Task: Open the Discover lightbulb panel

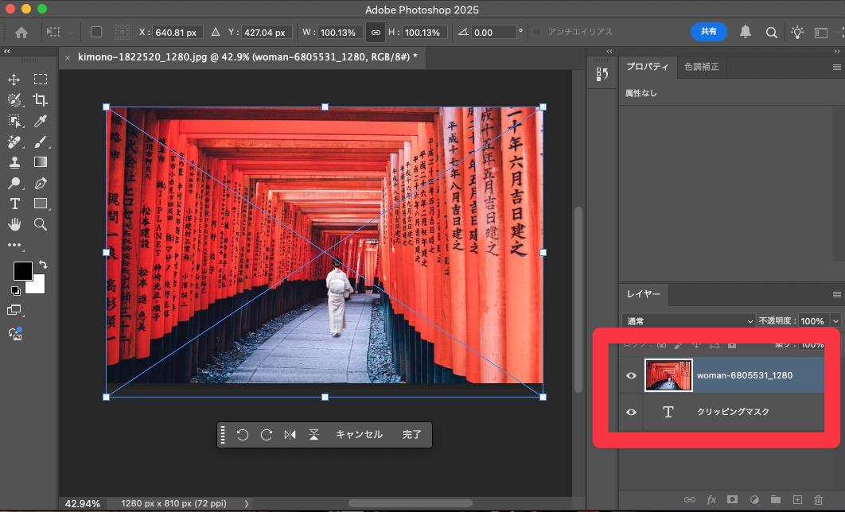Action: (797, 33)
